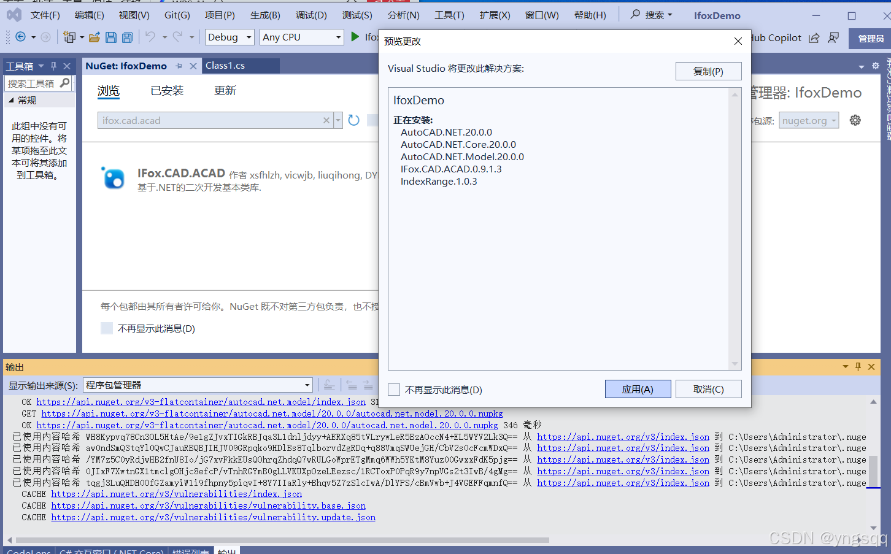Click the open file folder icon

pyautogui.click(x=94, y=37)
